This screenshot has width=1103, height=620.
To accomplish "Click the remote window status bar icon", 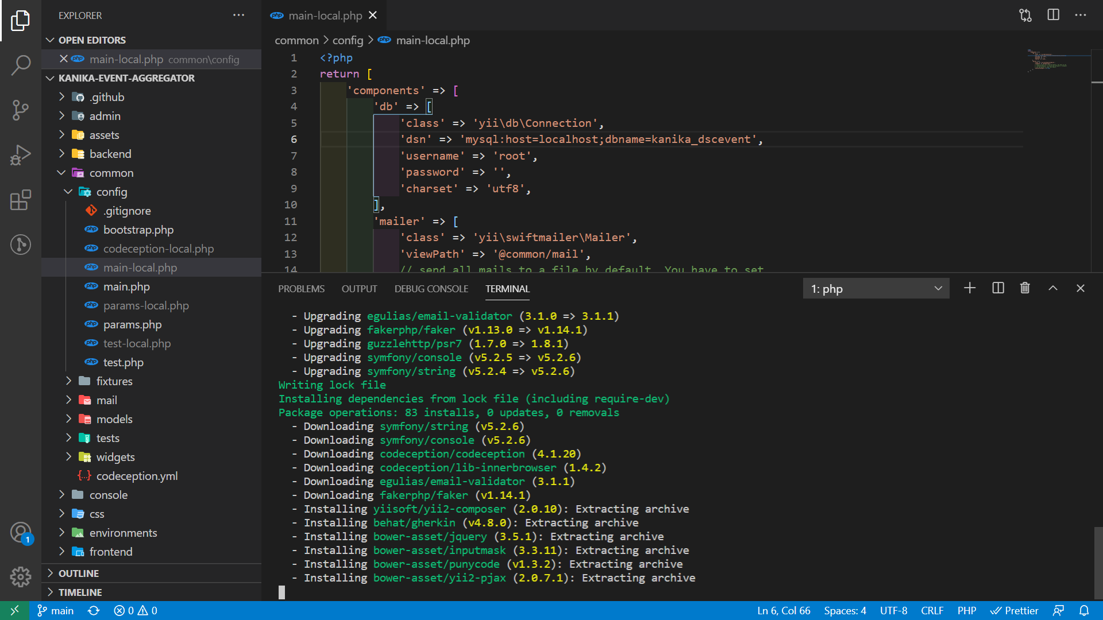I will pyautogui.click(x=14, y=611).
